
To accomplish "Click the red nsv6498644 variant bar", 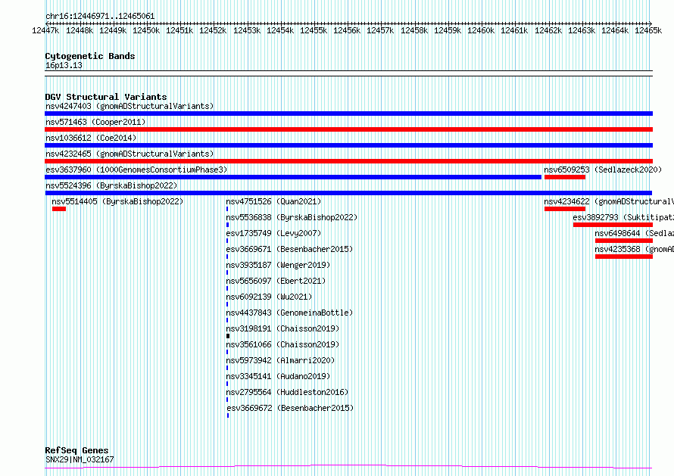I will tap(624, 241).
